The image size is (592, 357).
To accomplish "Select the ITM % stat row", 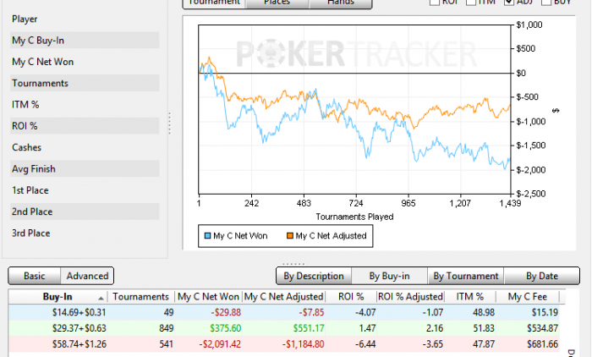I will (x=85, y=104).
